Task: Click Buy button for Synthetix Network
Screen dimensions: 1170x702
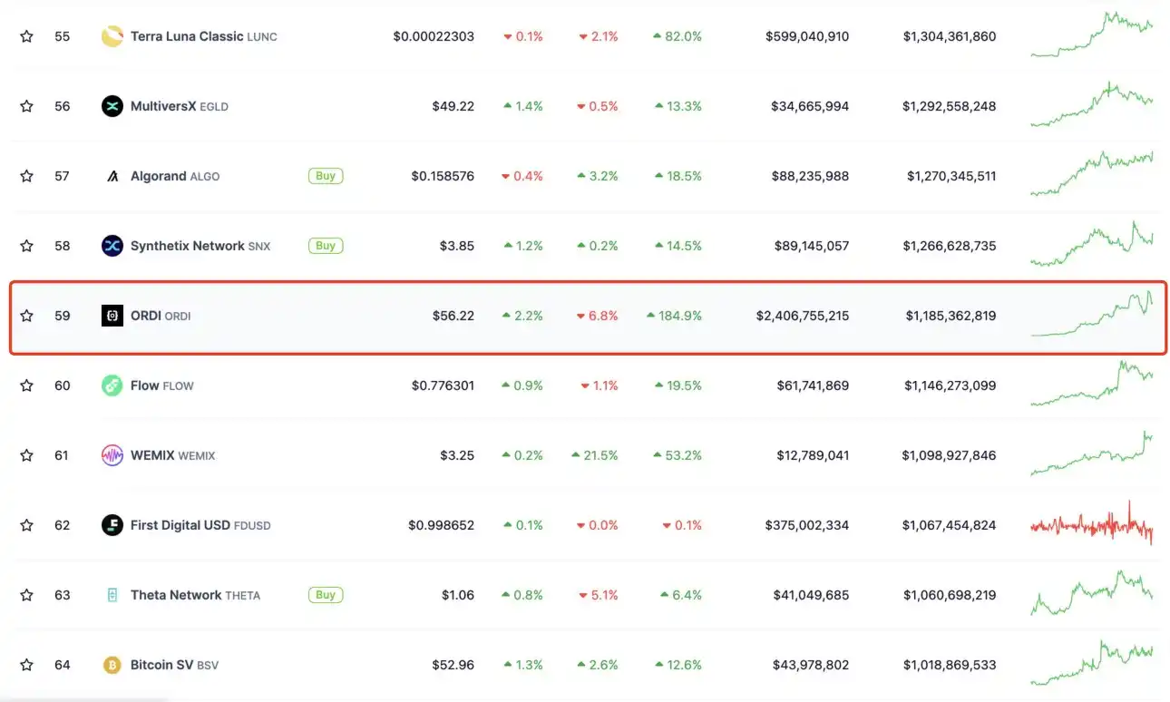Action: 326,246
